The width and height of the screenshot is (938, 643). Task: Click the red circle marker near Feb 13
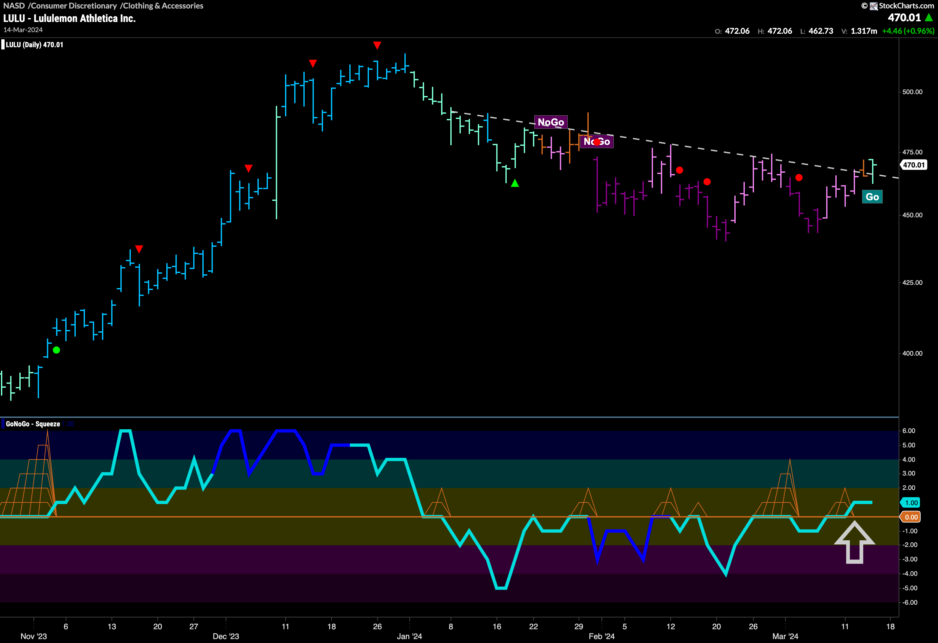pos(679,170)
